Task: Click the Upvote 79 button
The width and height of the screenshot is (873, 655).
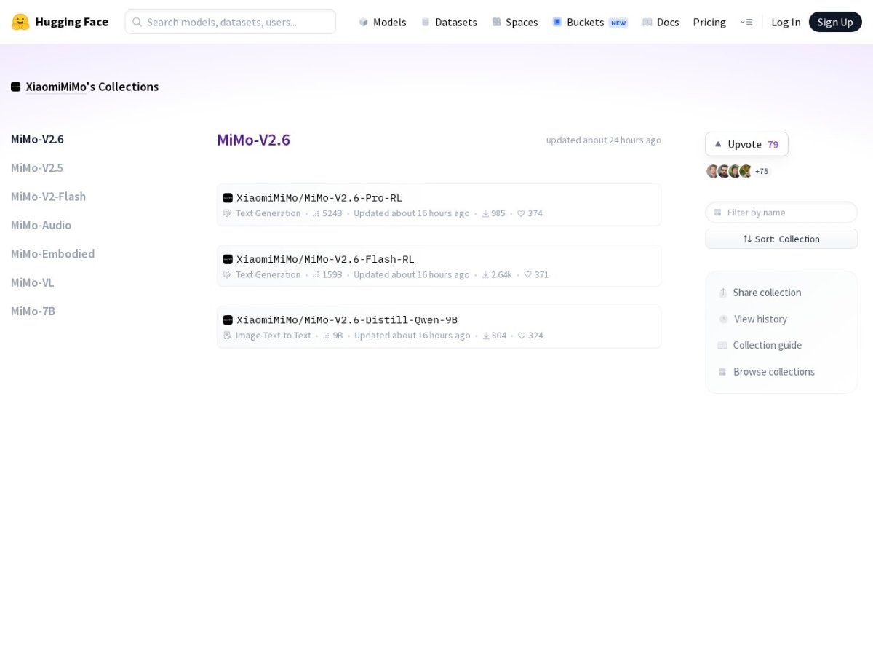Action: point(746,144)
